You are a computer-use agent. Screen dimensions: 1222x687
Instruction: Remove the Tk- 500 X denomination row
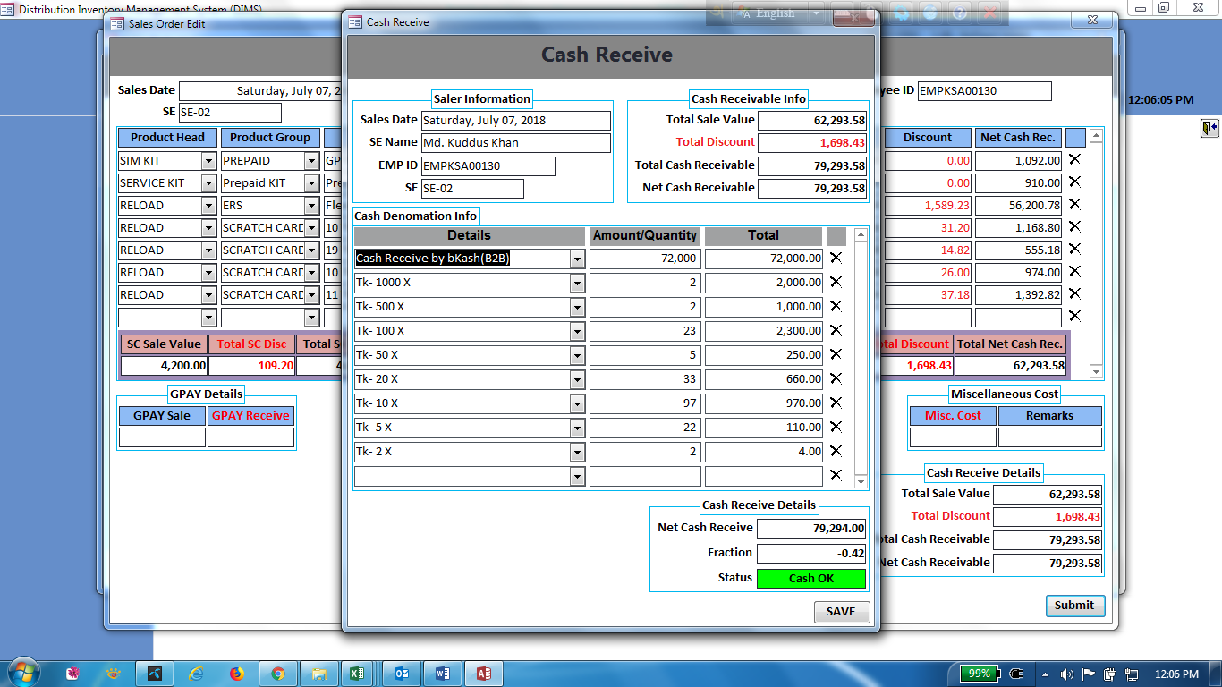coord(836,306)
